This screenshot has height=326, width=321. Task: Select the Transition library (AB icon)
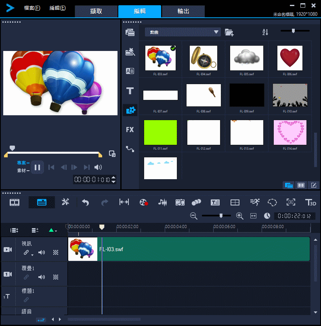click(x=130, y=71)
